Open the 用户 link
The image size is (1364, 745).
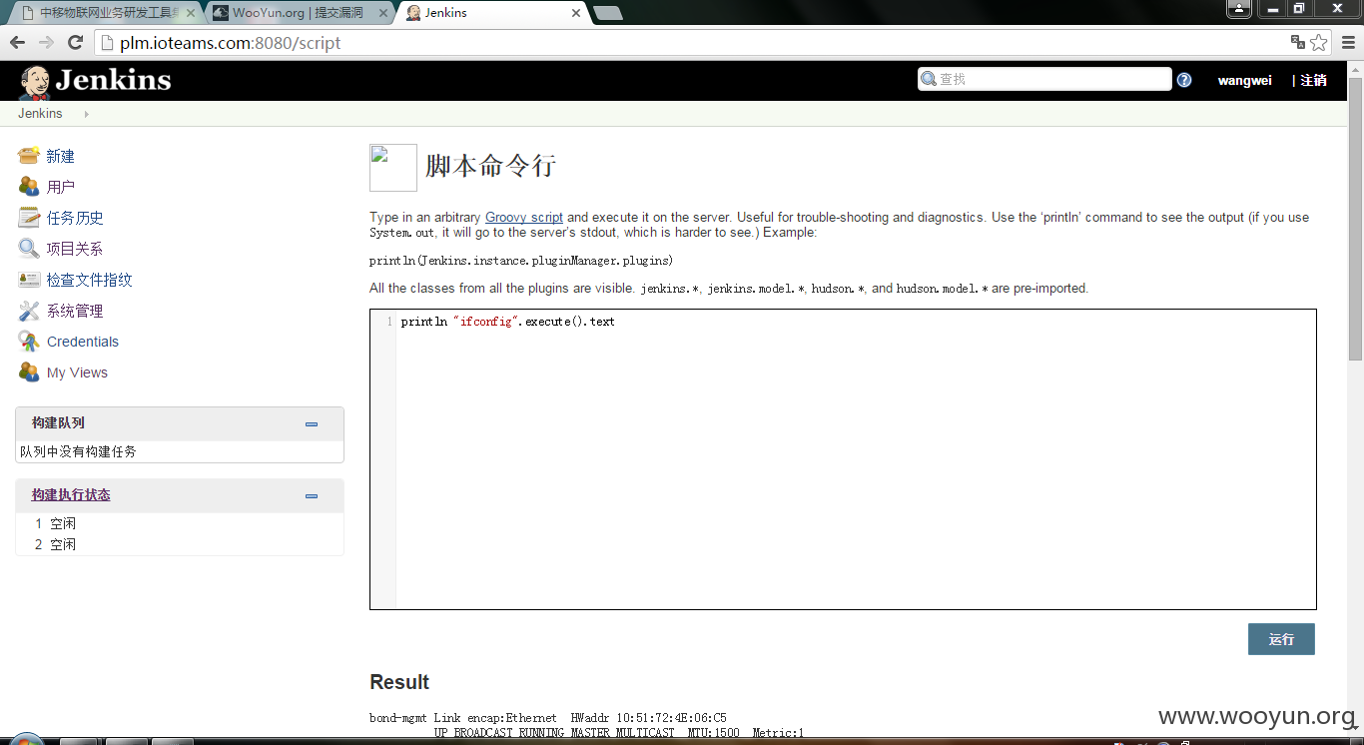61,187
